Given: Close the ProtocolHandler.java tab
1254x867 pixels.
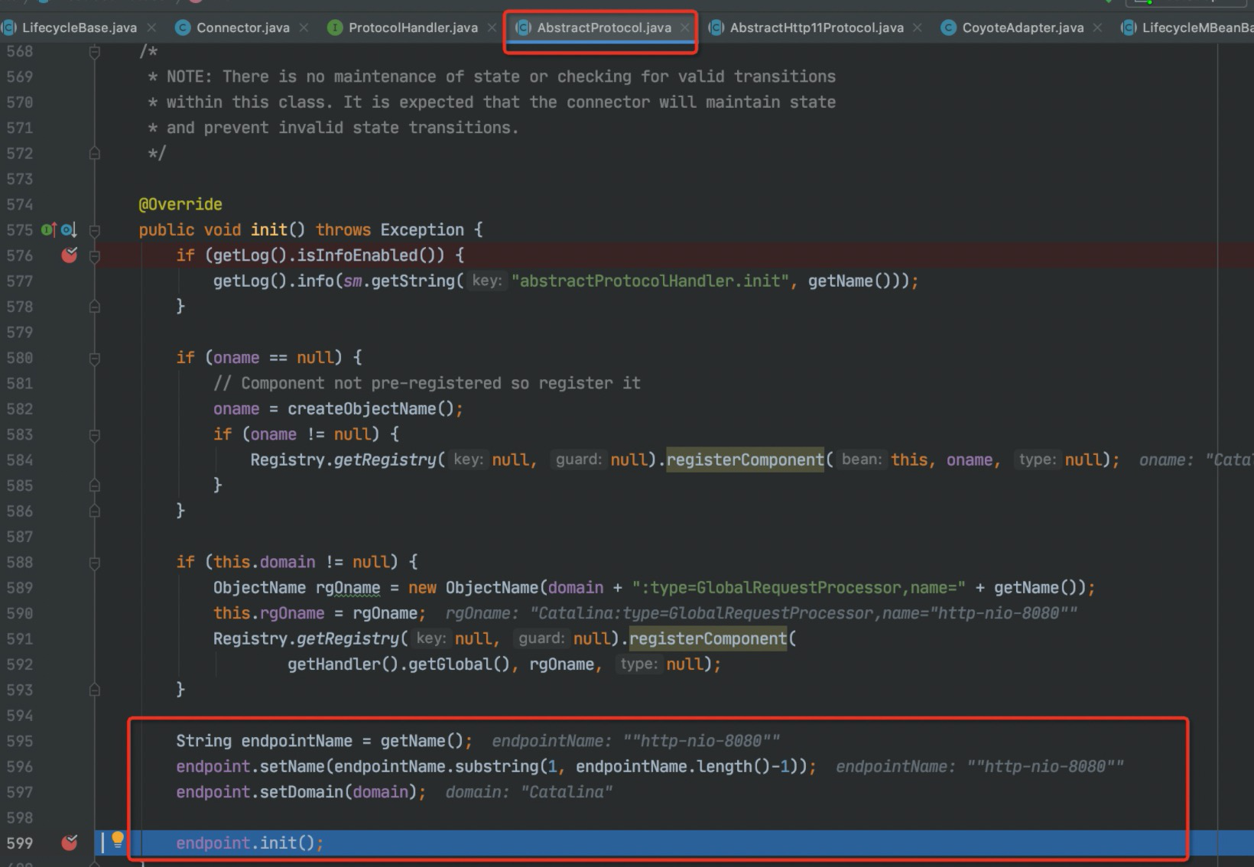Looking at the screenshot, I should [492, 28].
